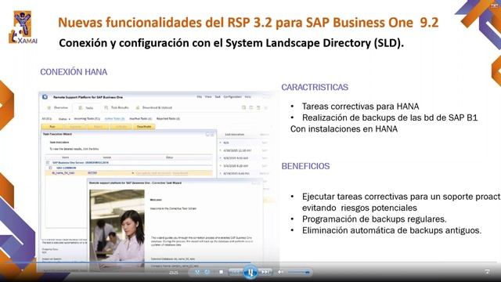Open the View menu in RSP window
The width and height of the screenshot is (501, 282).
click(208, 96)
